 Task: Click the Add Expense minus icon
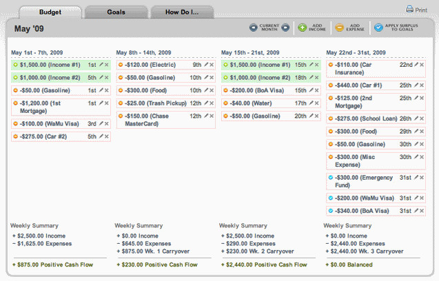(x=338, y=28)
